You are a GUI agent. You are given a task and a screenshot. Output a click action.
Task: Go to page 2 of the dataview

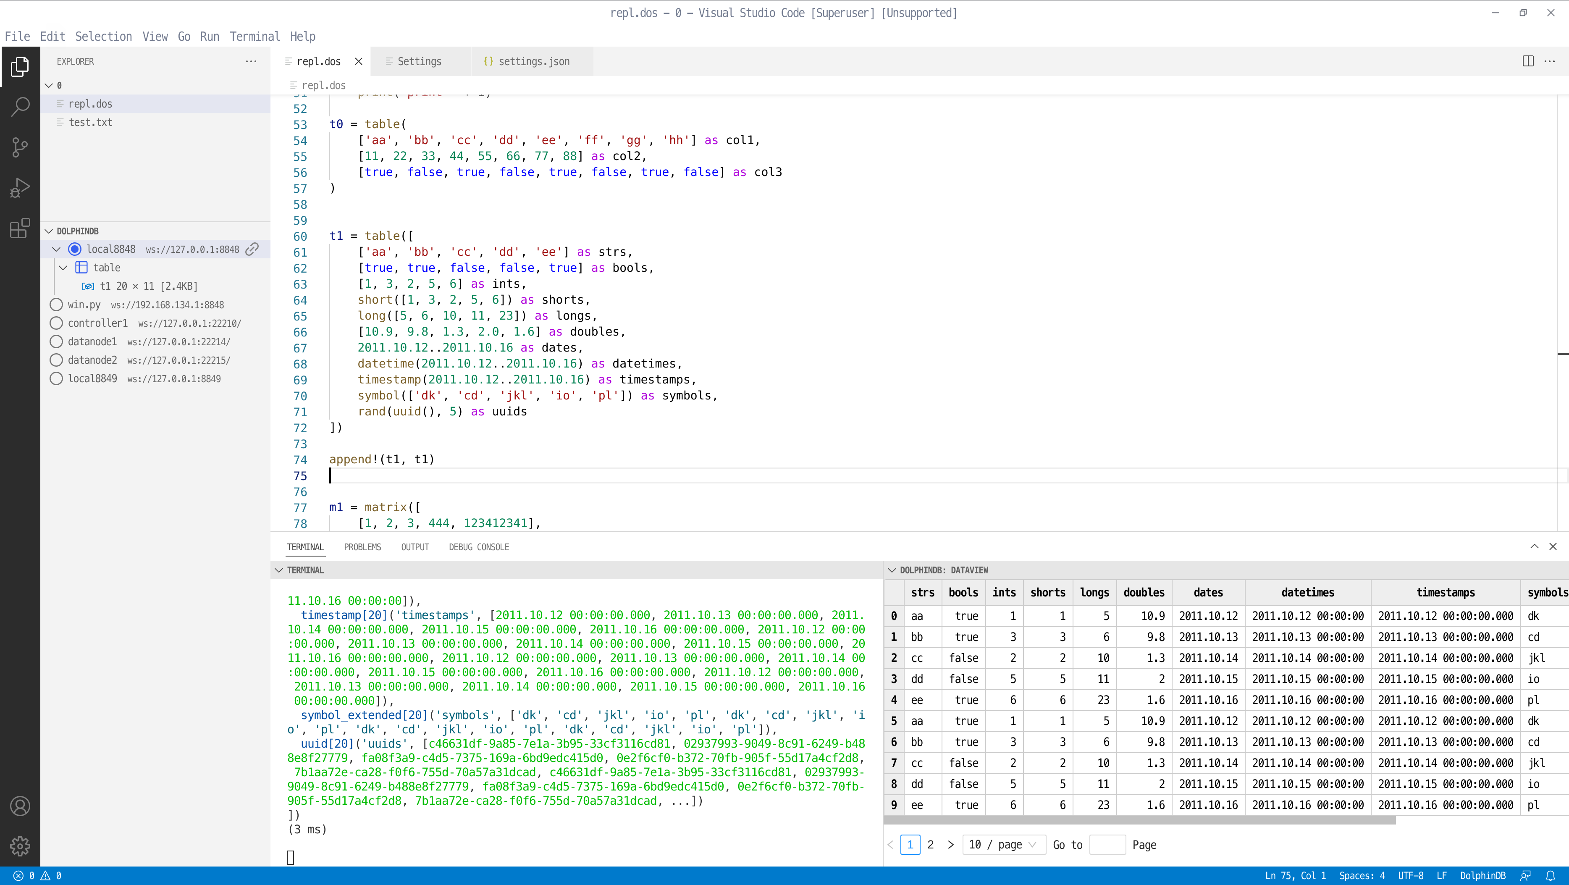pos(930,845)
